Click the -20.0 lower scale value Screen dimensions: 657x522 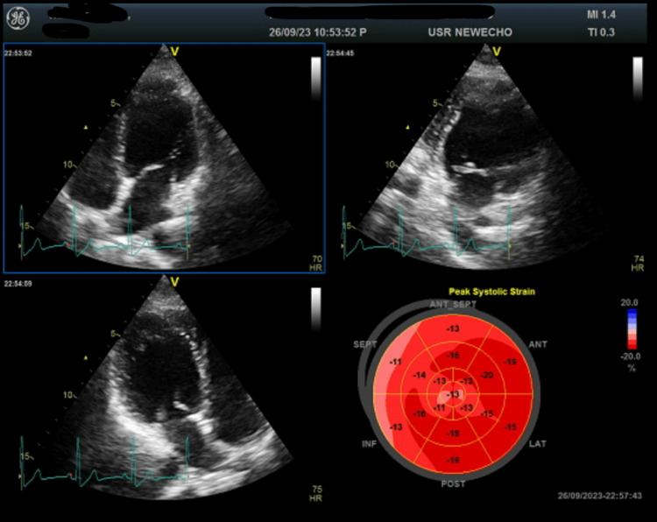click(x=631, y=356)
